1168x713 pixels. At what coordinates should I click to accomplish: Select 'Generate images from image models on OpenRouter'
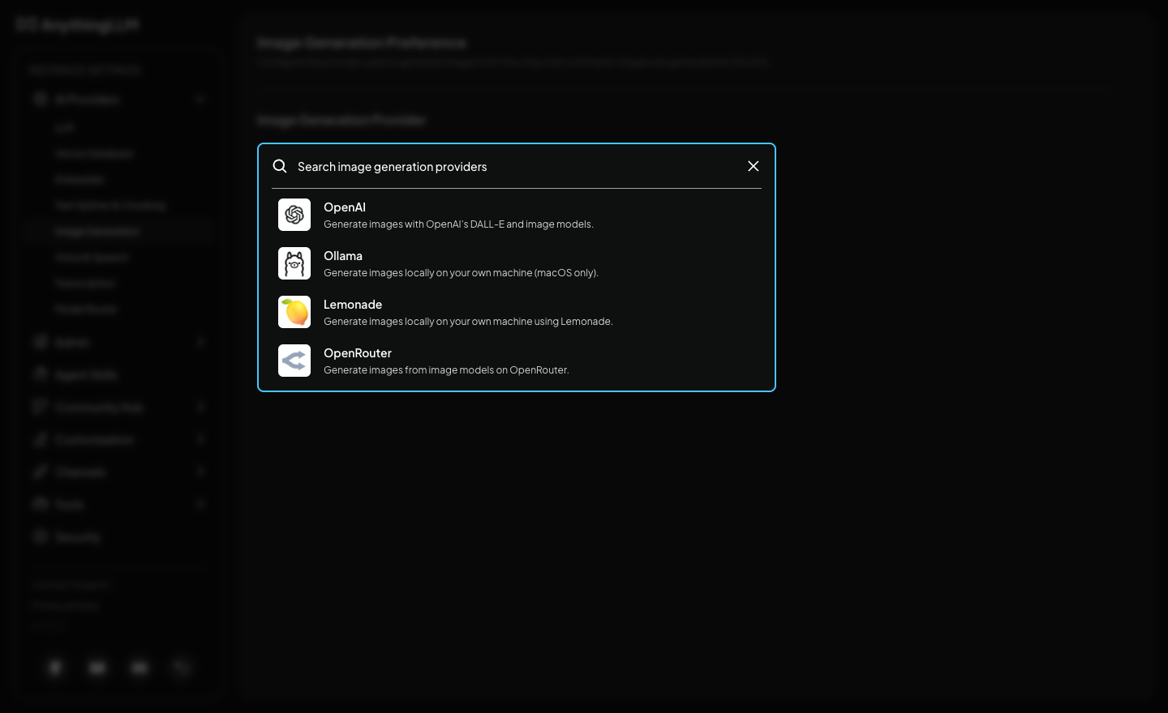446,370
